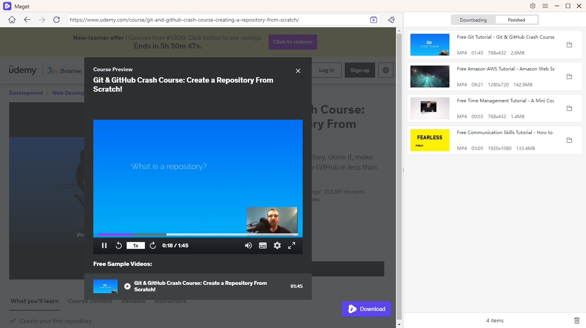Select the Reviews tab

click(x=133, y=301)
